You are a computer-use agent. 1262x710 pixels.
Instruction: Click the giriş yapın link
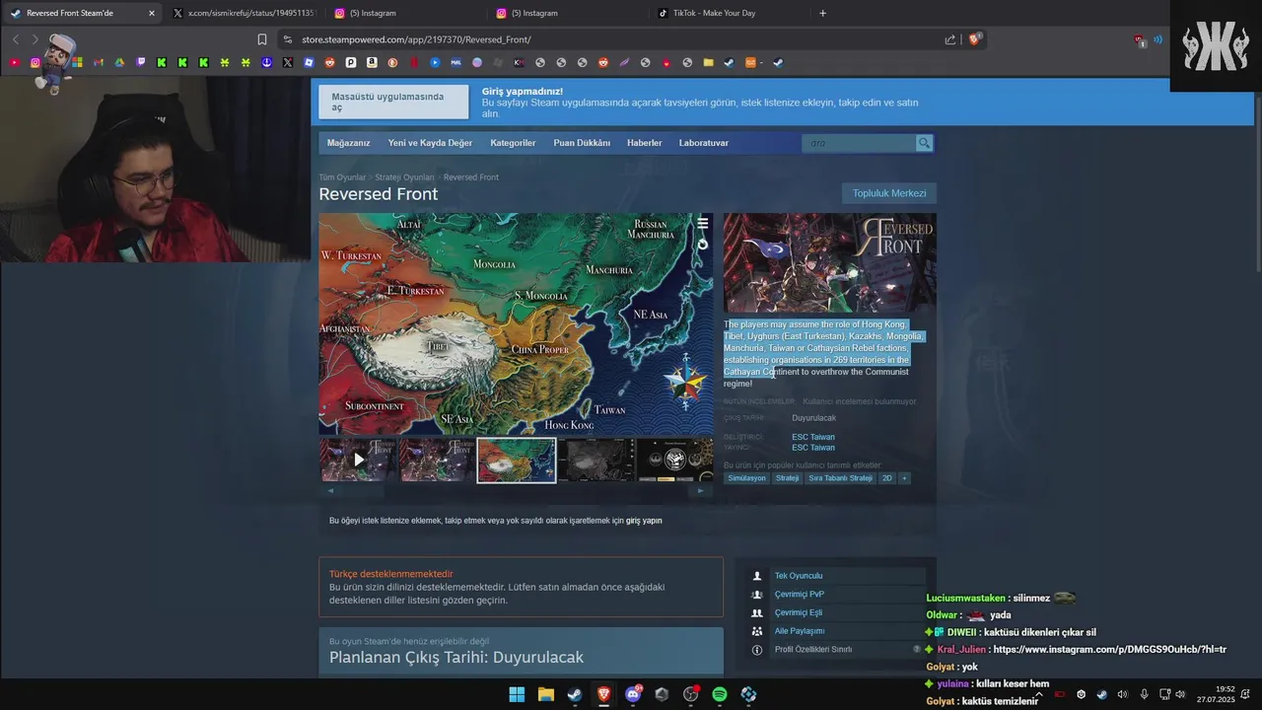point(644,521)
